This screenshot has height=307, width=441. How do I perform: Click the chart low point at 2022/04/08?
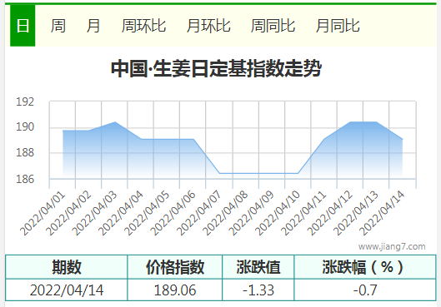coord(246,173)
